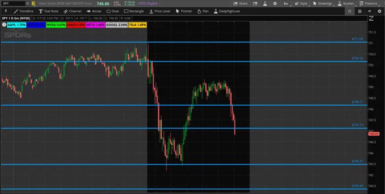Viewport: 385px width, 194px height.
Task: Click the icon between grid and gear
Action: pyautogui.click(x=369, y=11)
